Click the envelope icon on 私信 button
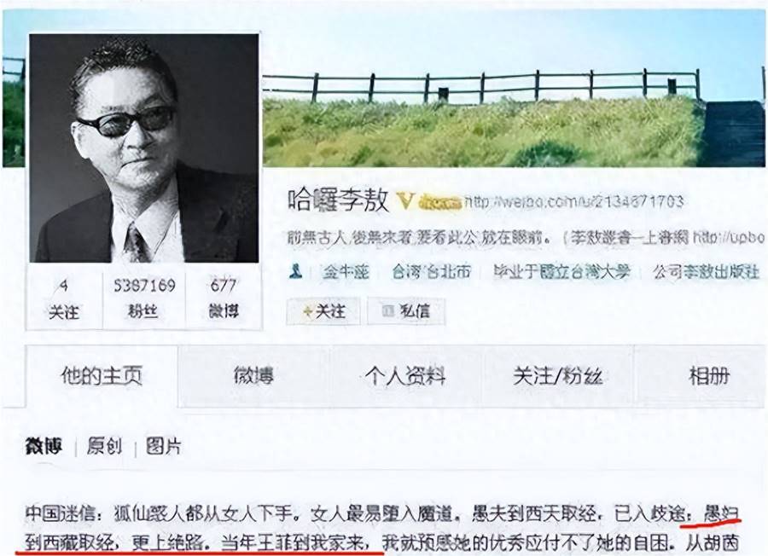 (x=388, y=310)
